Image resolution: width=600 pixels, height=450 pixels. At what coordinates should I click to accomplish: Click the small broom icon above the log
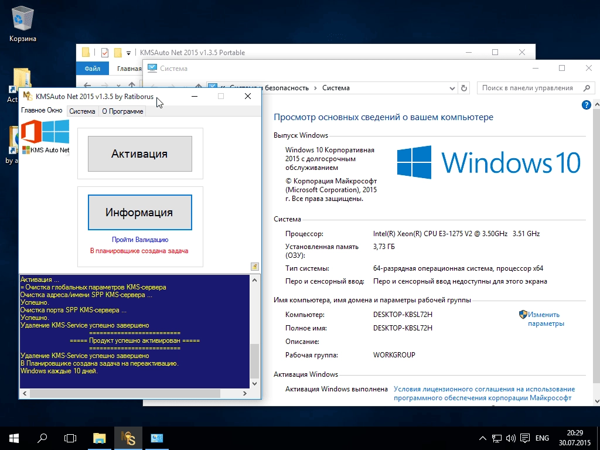pos(255,267)
